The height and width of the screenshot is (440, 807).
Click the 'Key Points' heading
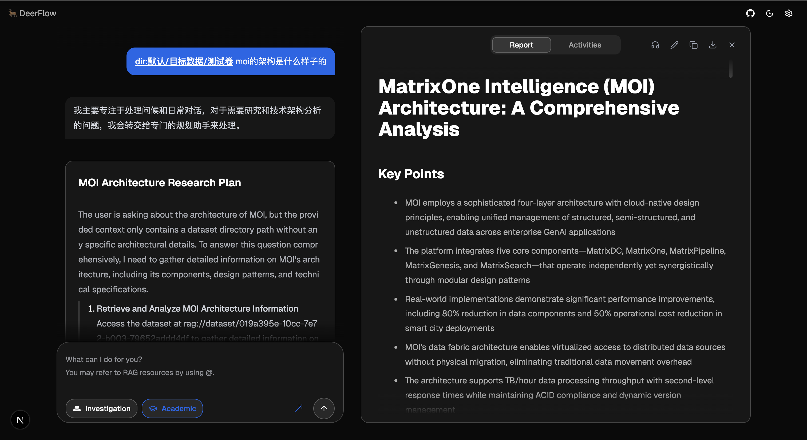411,174
